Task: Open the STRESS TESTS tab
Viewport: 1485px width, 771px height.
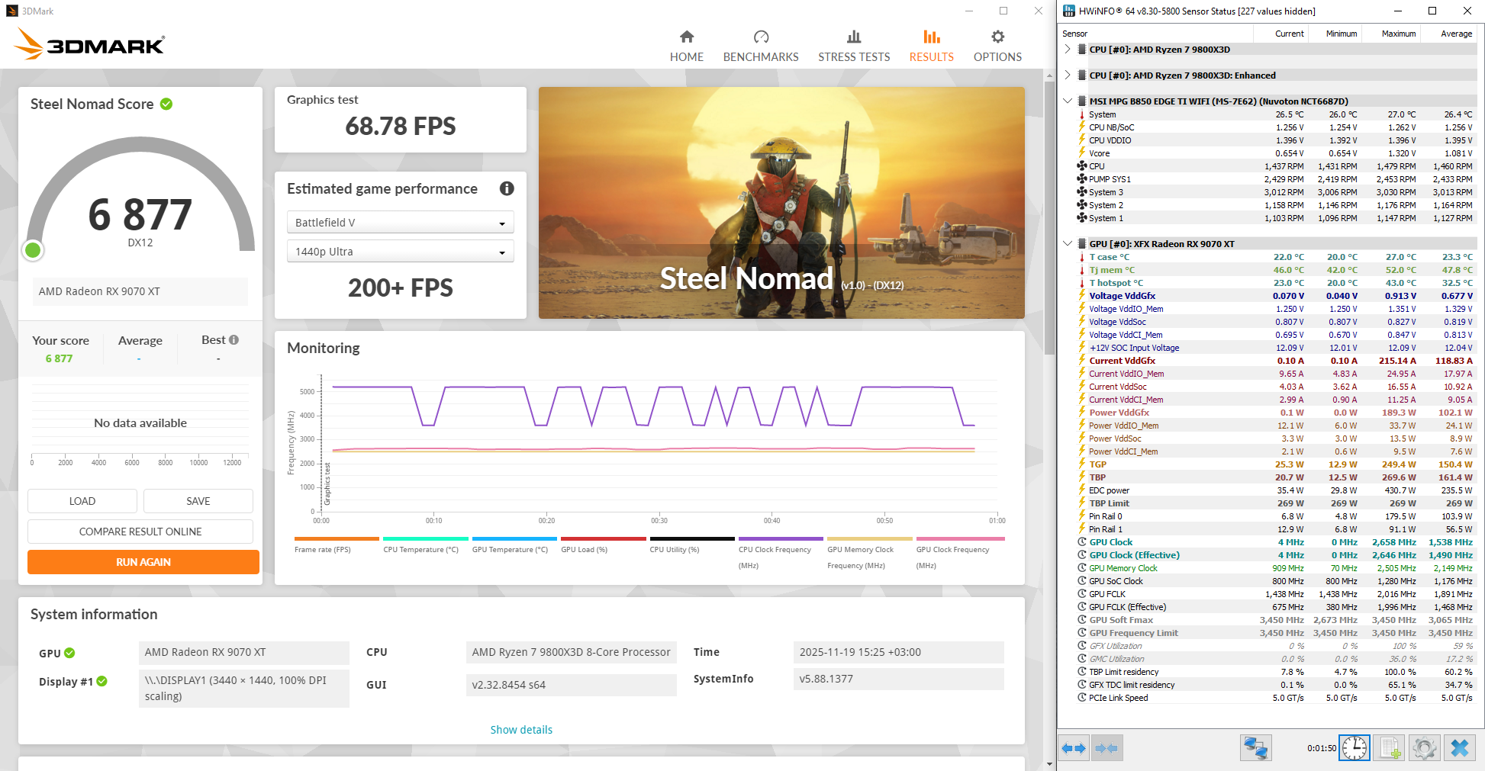Action: coord(854,47)
